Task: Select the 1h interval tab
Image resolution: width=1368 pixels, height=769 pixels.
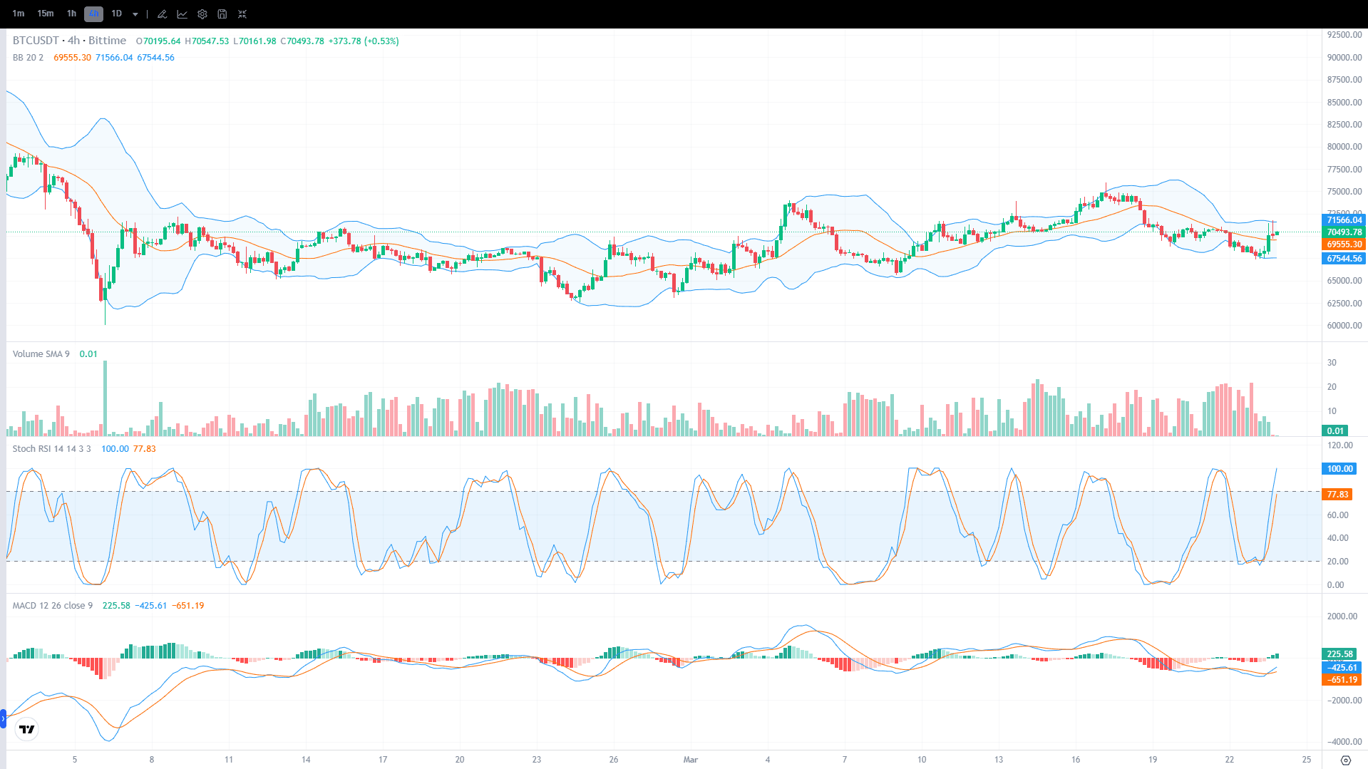Action: point(71,14)
